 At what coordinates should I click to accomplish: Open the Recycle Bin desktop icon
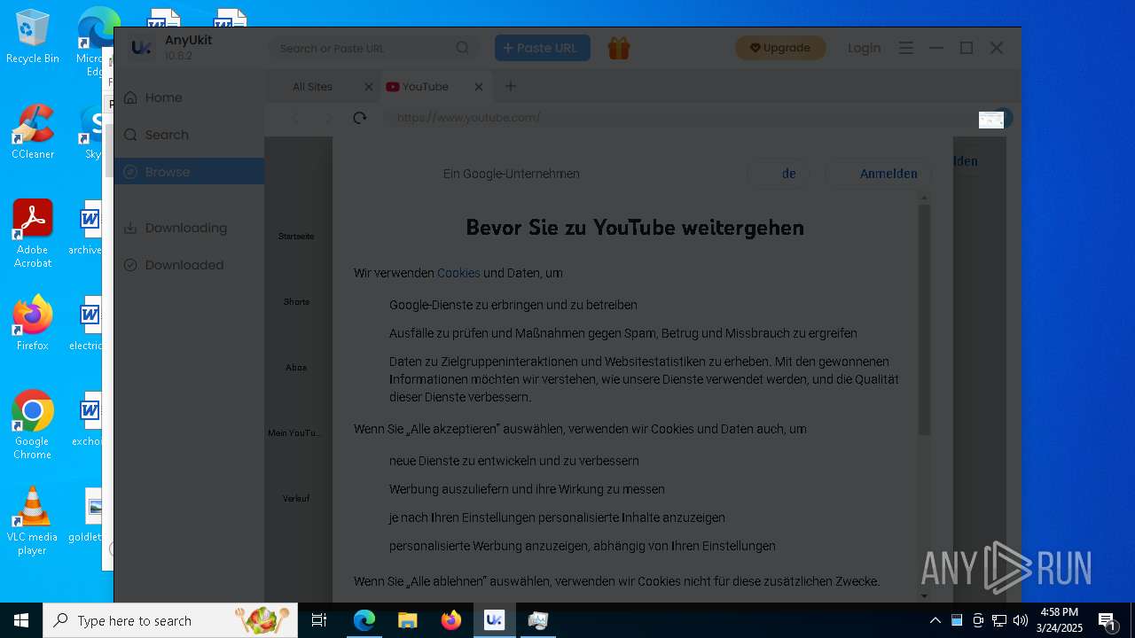[33, 36]
